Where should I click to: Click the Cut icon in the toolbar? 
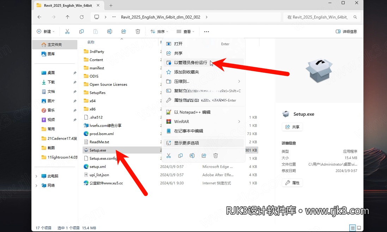[x=67, y=32]
